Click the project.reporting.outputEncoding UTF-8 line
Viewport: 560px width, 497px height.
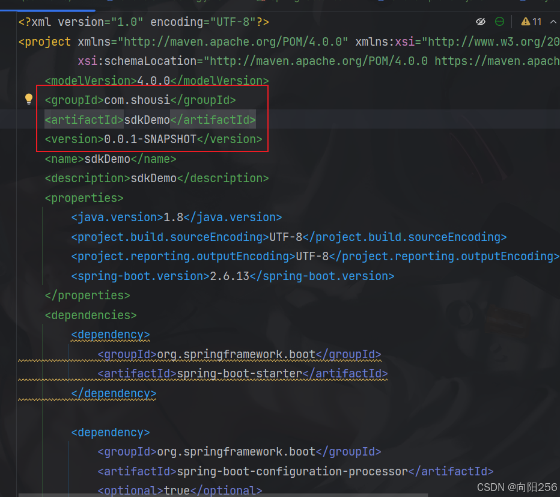[x=315, y=256]
